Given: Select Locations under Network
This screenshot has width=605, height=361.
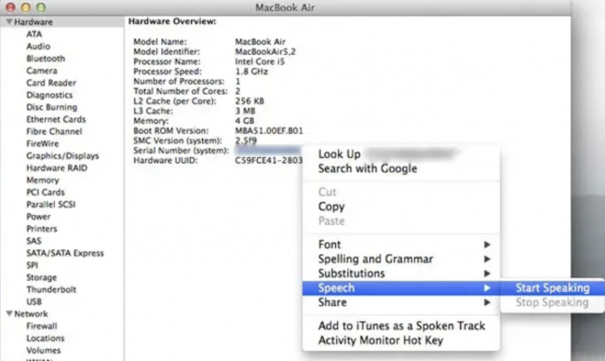Looking at the screenshot, I should (x=46, y=338).
